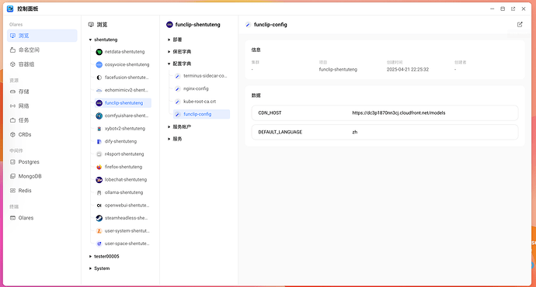Click the 存储 storage sidebar icon
Image resolution: width=536 pixels, height=287 pixels.
click(12, 92)
